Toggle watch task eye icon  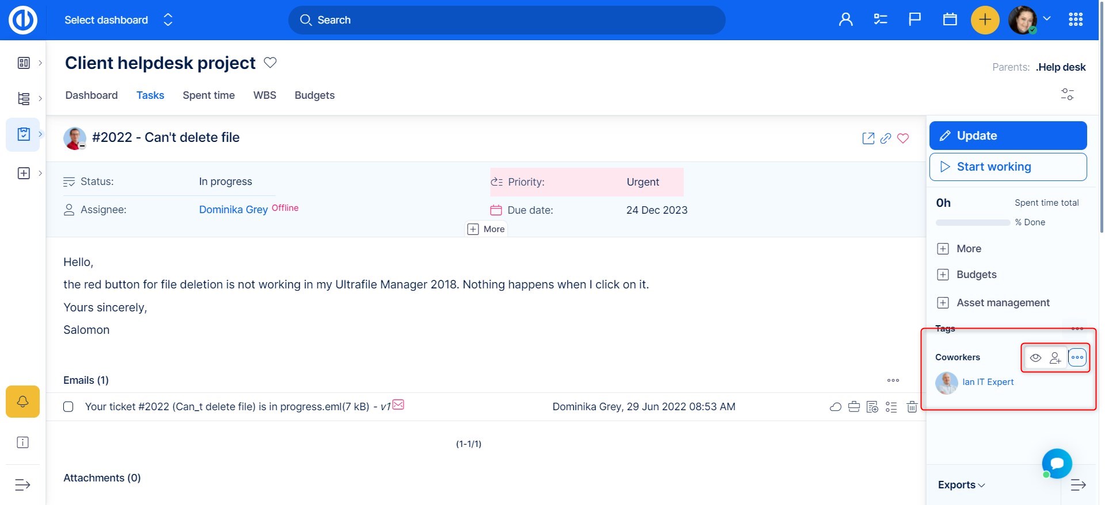[x=1035, y=358]
